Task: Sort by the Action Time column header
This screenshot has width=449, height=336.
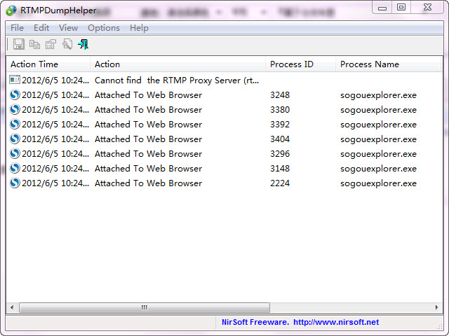Action: [48, 64]
